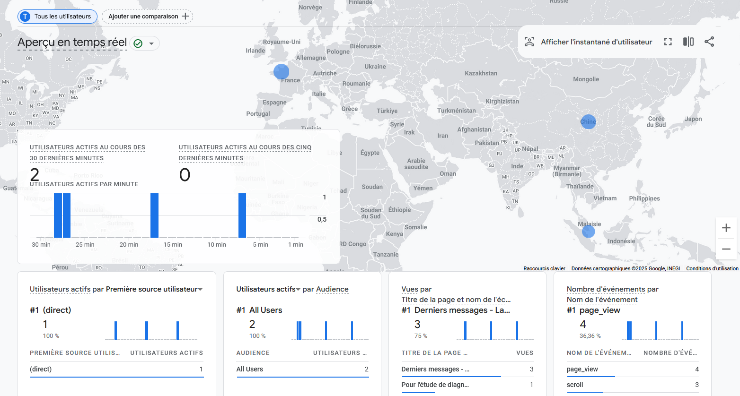Click the plus icon in Ajouter une comparaison
Screen dimensions: 740x396
[x=185, y=16]
